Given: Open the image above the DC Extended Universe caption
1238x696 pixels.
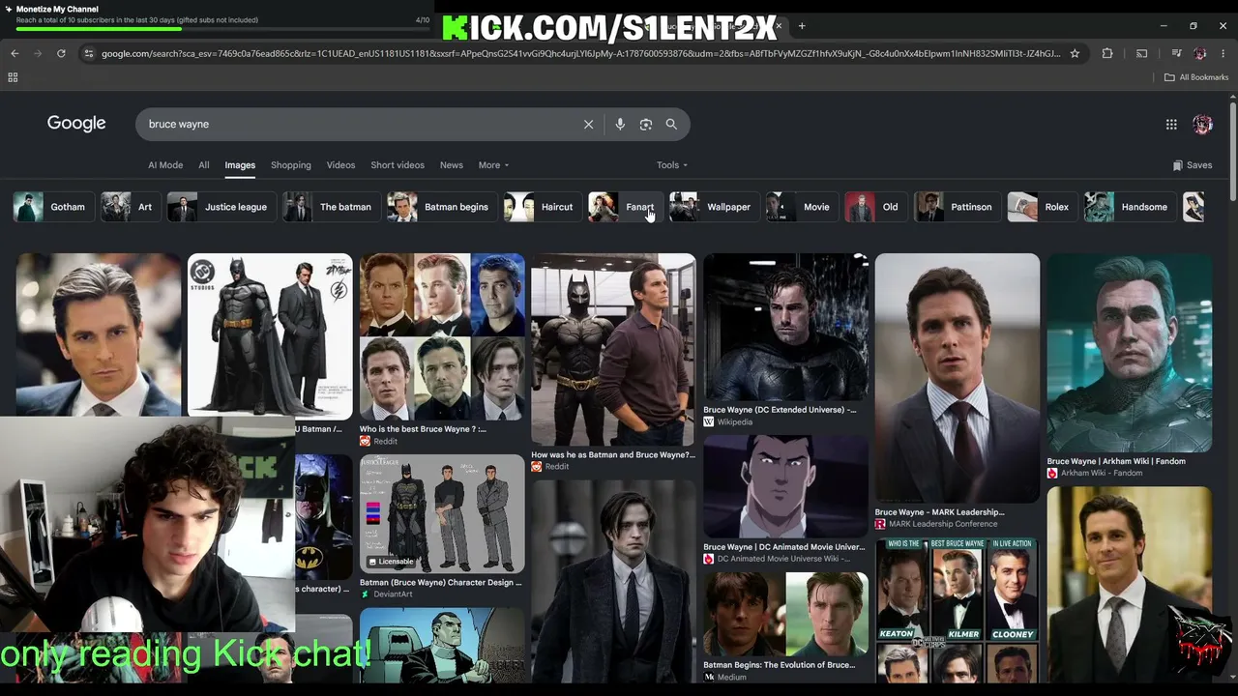Looking at the screenshot, I should [x=785, y=327].
